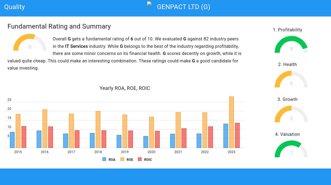Click the 2016 ROE bar in chart
Viewport: 331px width, 185px height.
45,129
